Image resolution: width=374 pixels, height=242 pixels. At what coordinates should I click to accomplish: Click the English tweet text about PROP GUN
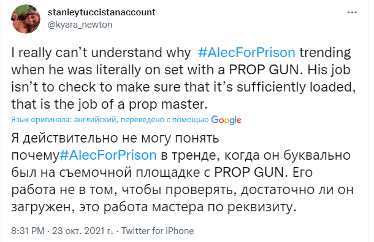[x=183, y=79]
